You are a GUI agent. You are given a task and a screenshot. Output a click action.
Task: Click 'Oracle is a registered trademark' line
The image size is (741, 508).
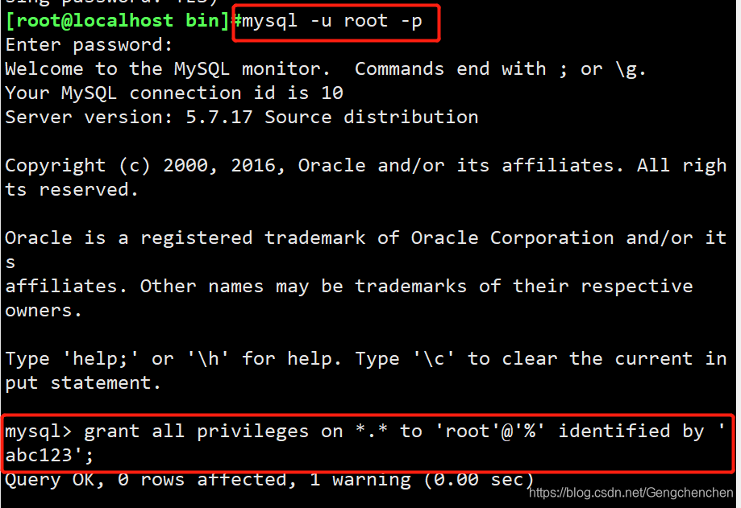pyautogui.click(x=366, y=237)
